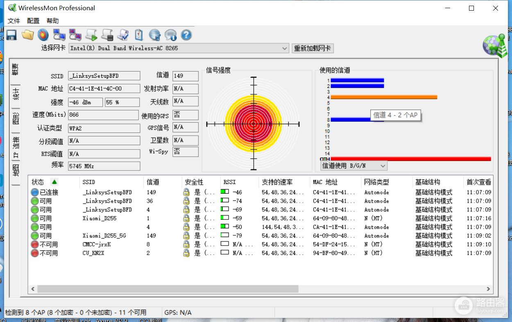Stop logging with the black square scroll icon
Image resolution: width=512 pixels, height=322 pixels.
107,35
